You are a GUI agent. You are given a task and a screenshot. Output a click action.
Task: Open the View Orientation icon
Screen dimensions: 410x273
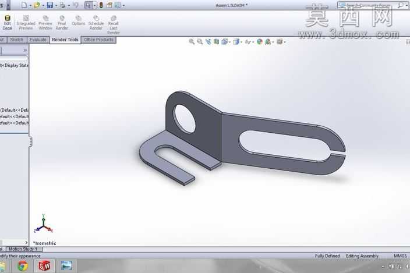coord(224,41)
